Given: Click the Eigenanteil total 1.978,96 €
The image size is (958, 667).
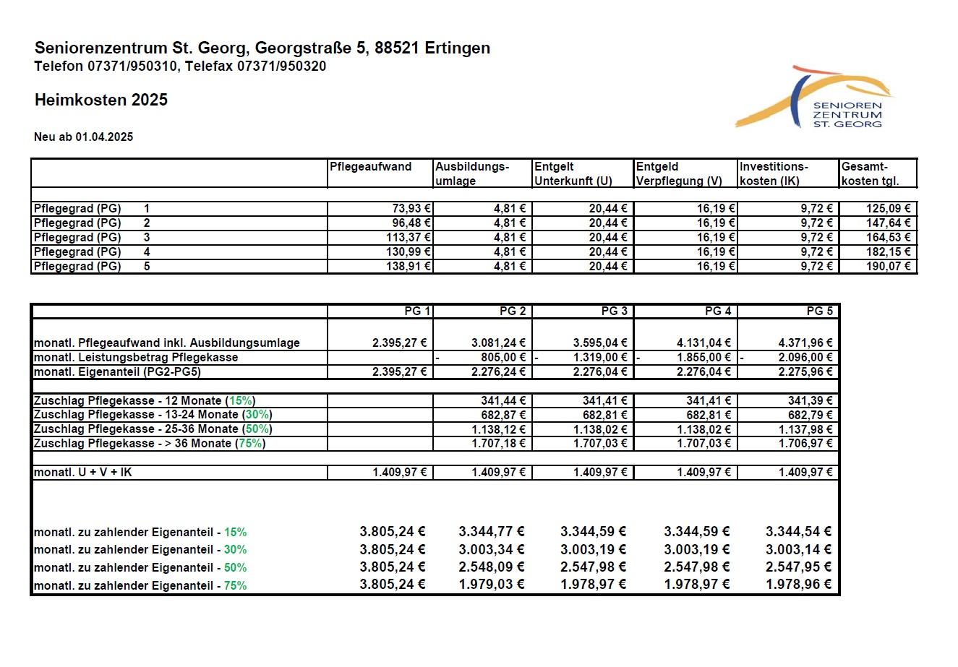Looking at the screenshot, I should pyautogui.click(x=799, y=585).
